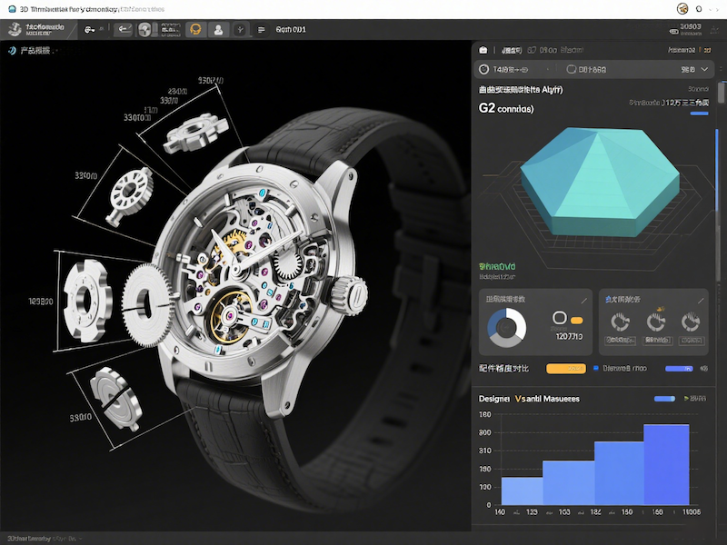This screenshot has height=545, width=727.
Task: Click the edit pencil on donut chart card
Action: point(583,300)
